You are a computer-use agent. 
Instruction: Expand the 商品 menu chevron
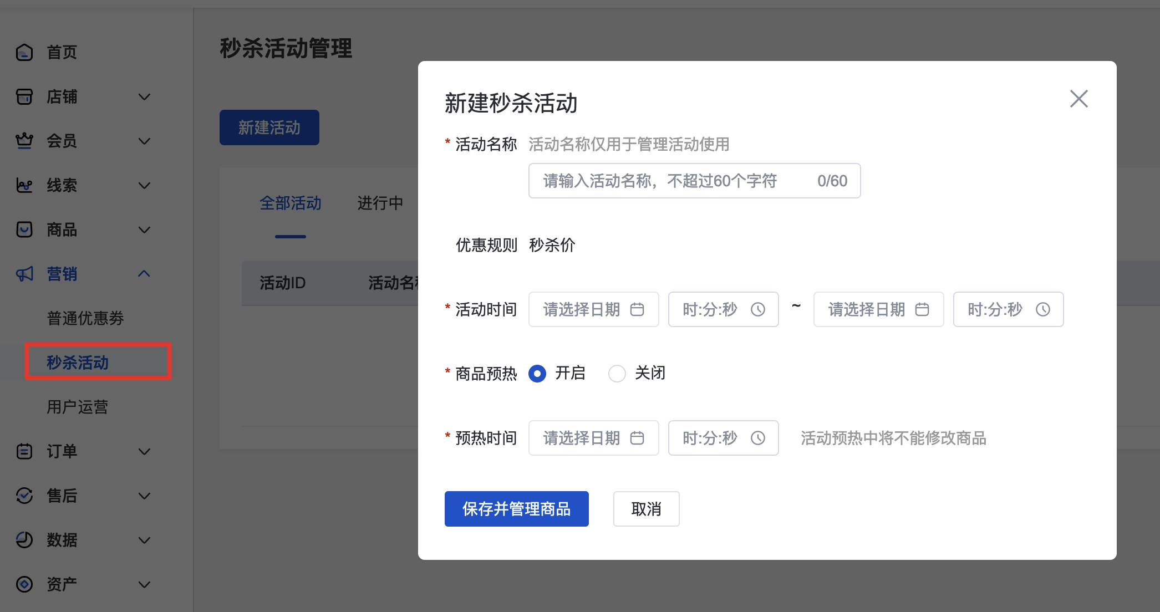pyautogui.click(x=144, y=229)
